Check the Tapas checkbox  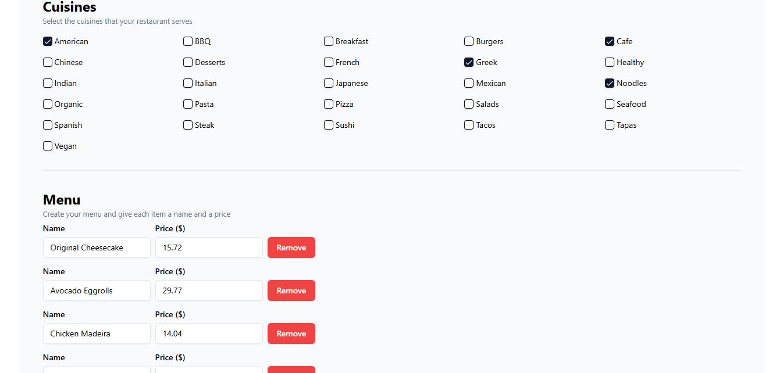click(610, 125)
